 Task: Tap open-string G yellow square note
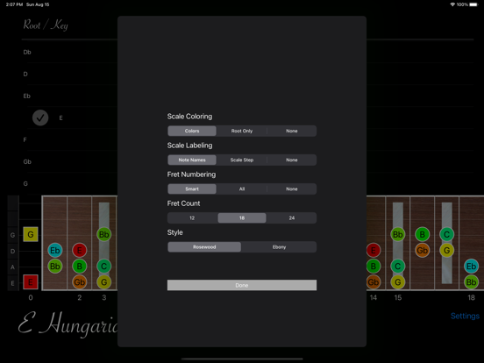click(31, 234)
